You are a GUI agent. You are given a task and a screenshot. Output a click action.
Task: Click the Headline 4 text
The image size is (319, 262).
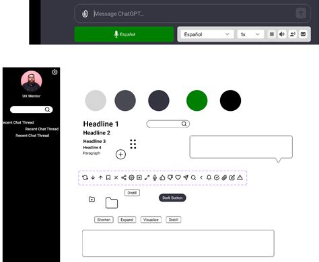[92, 147]
